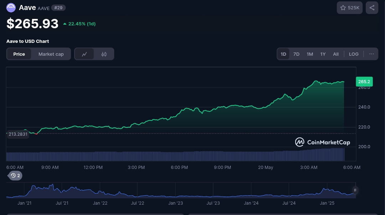Open the more options ellipsis menu
This screenshot has width=385, height=215.
click(371, 54)
